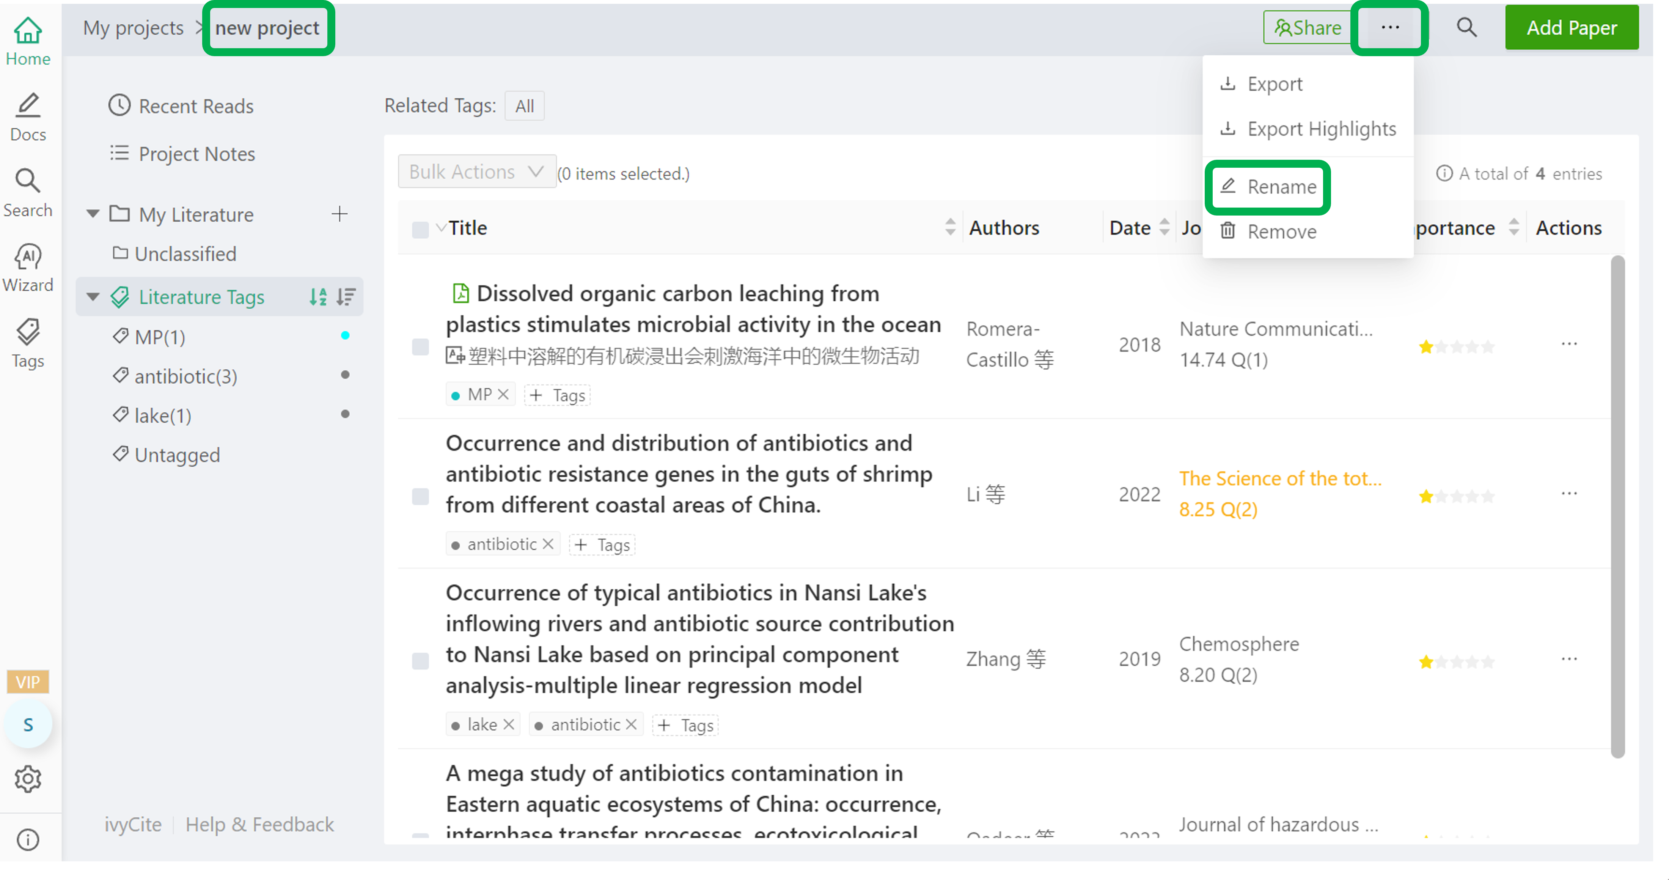Open the Bulk Actions dropdown
This screenshot has width=1669, height=880.
(x=477, y=172)
